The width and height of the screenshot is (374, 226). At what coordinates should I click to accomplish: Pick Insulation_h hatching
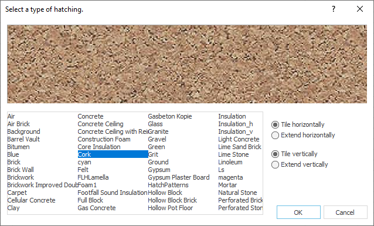pos(236,124)
